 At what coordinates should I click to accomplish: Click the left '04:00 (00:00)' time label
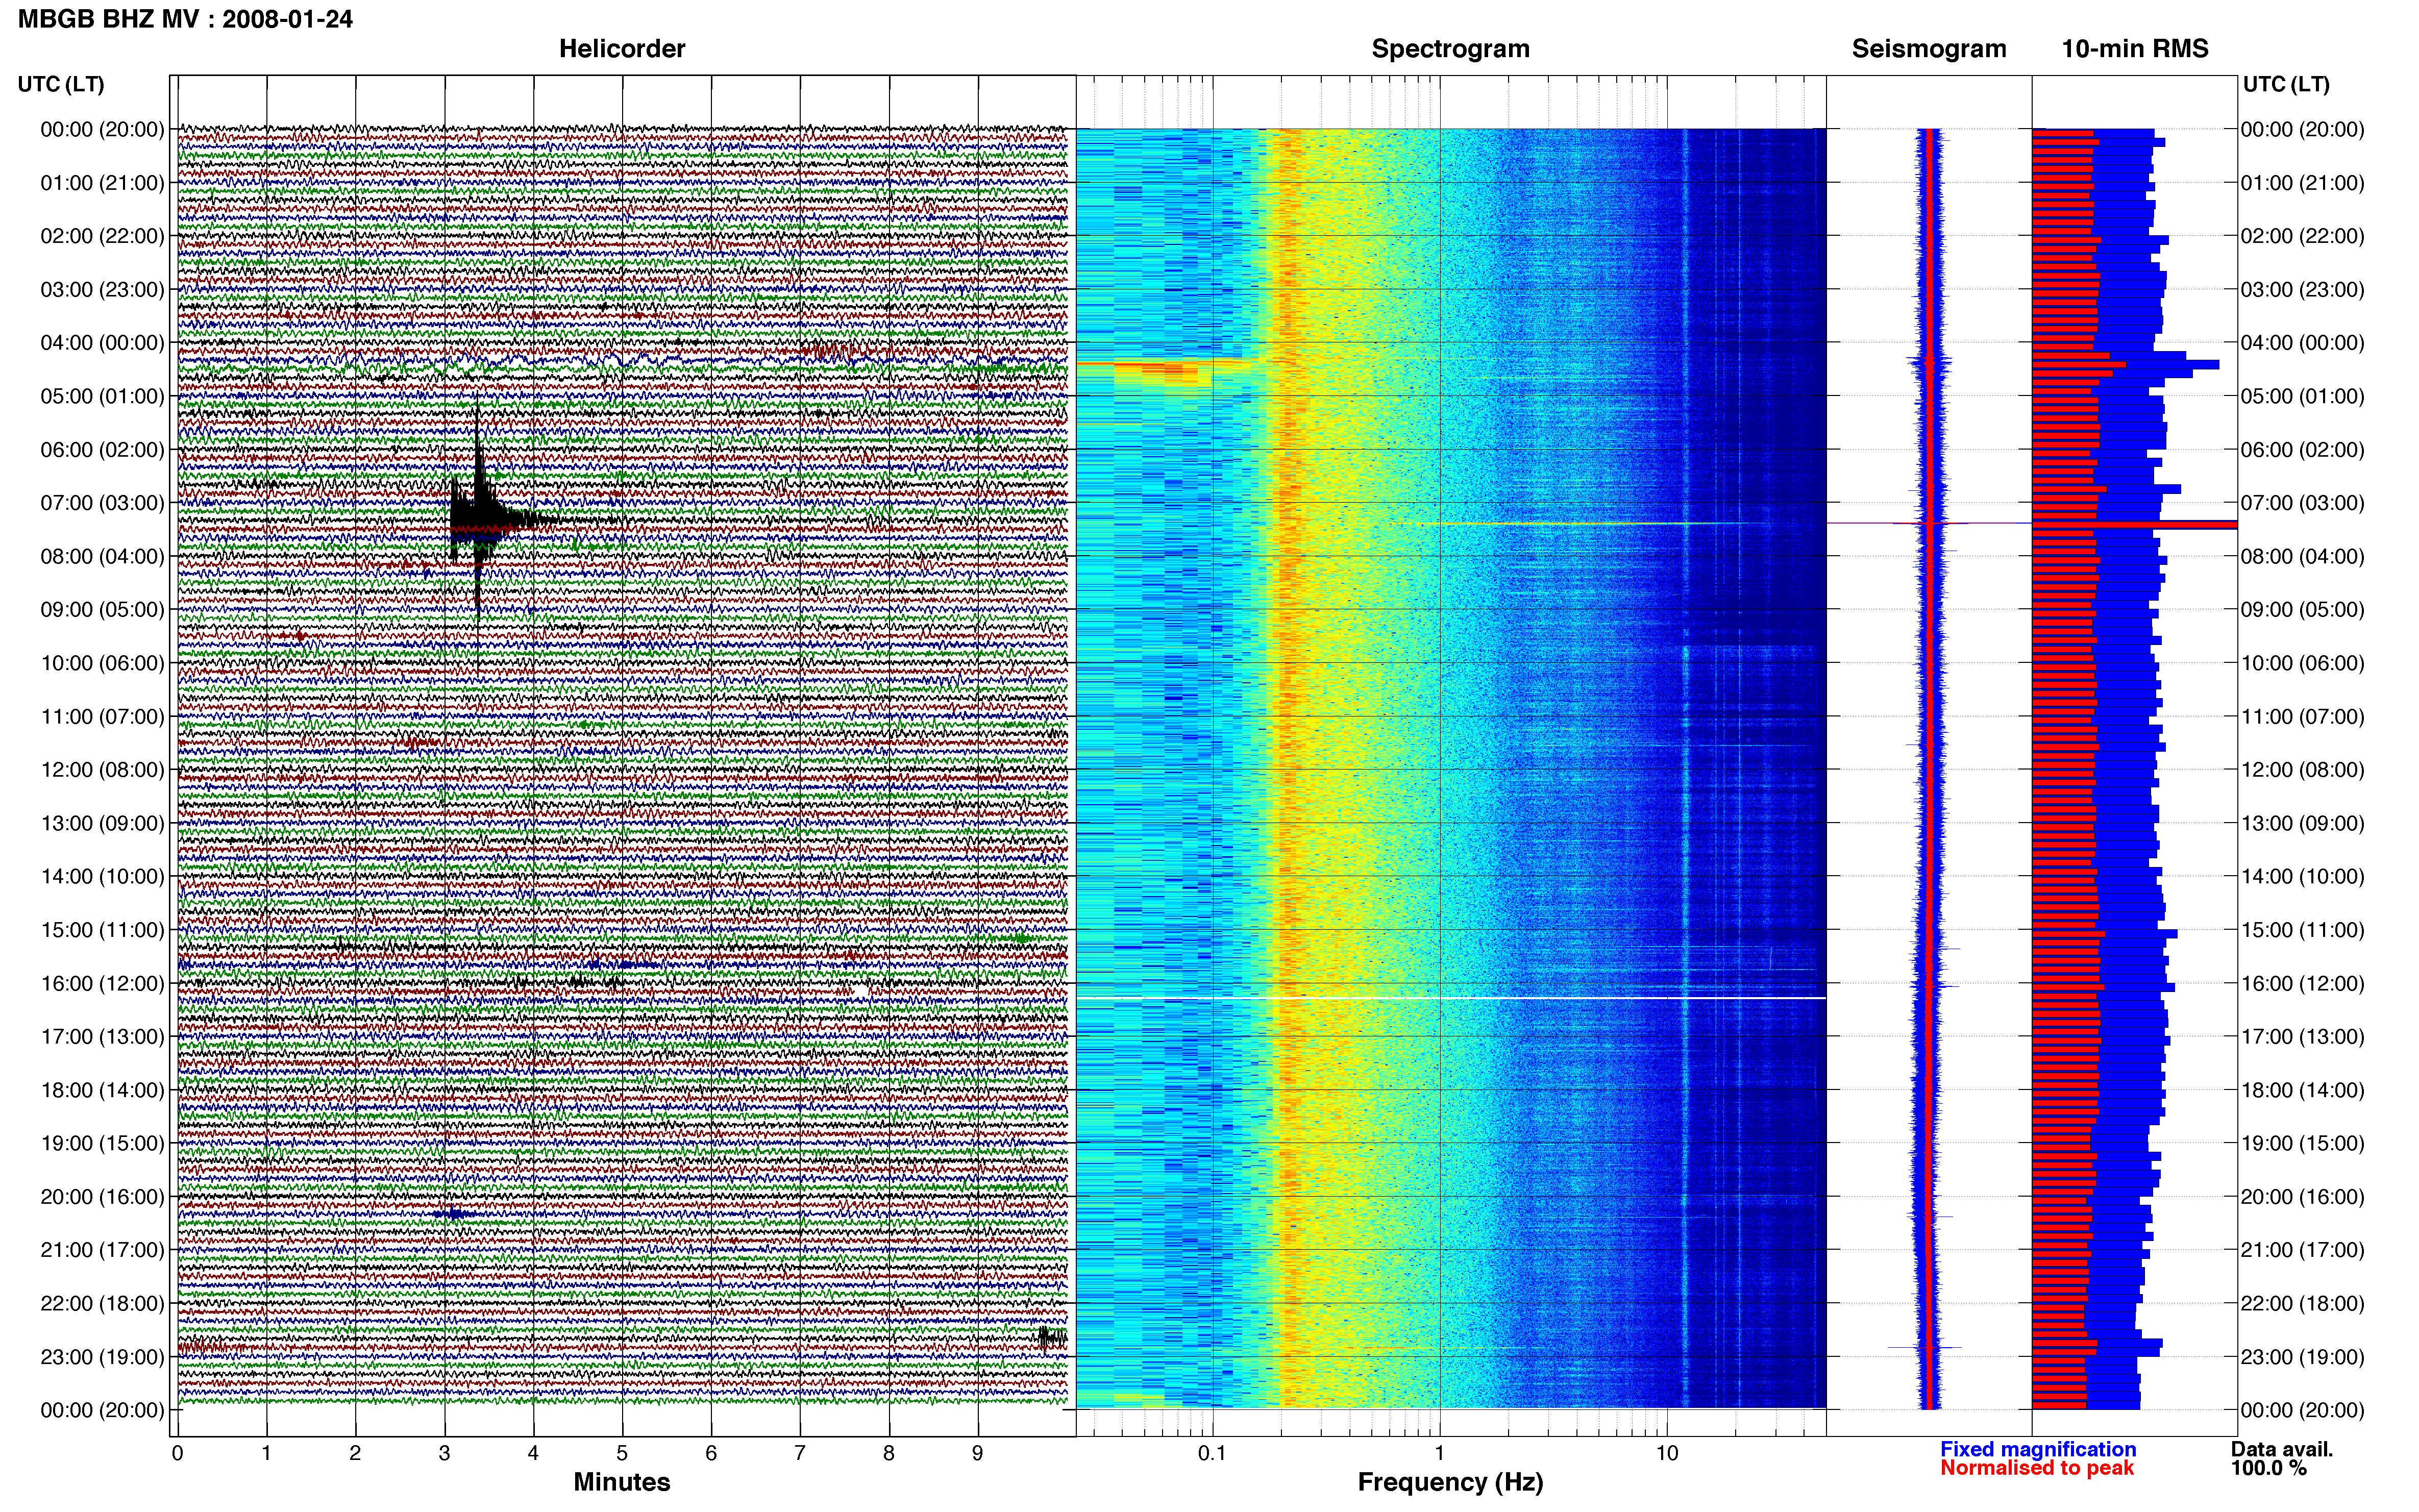tap(102, 343)
